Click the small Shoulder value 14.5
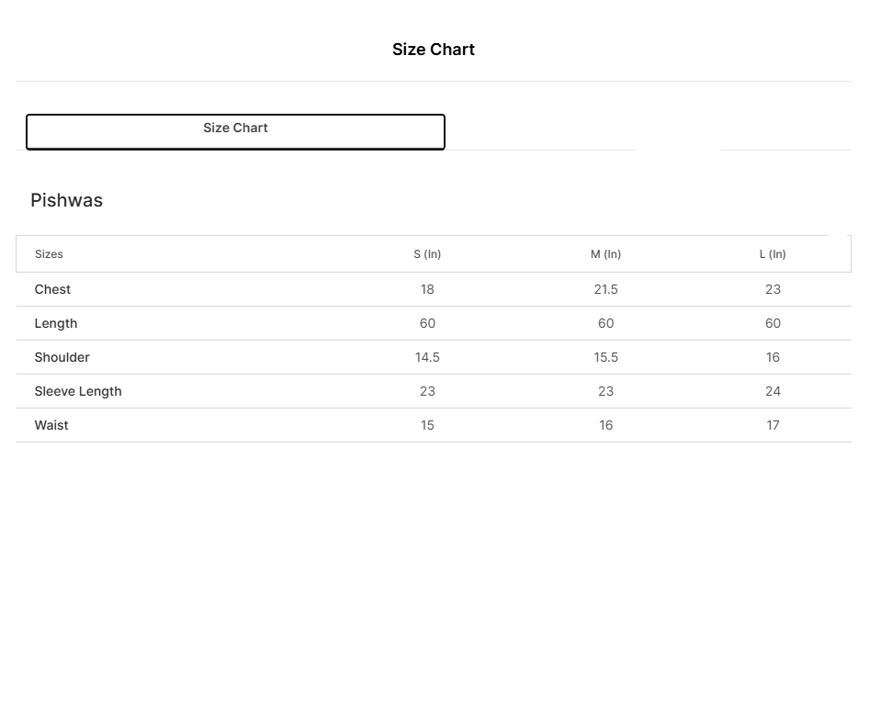The width and height of the screenshot is (869, 717). pyautogui.click(x=427, y=357)
